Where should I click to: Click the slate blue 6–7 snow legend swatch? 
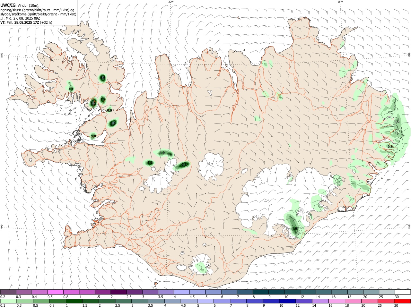pyautogui.click(x=229, y=292)
